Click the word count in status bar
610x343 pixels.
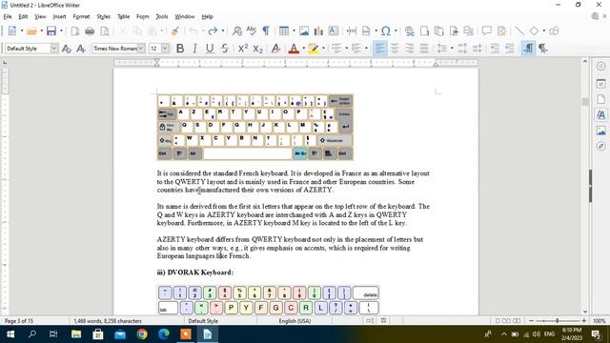(x=108, y=321)
